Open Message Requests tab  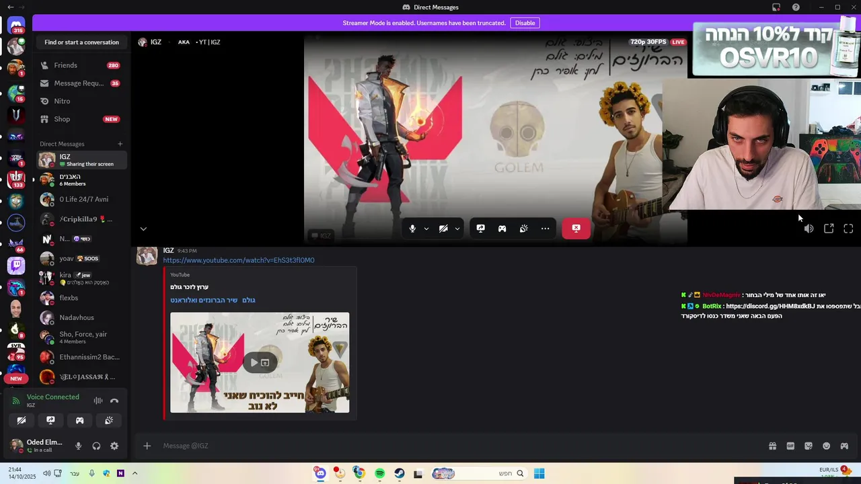(x=81, y=83)
